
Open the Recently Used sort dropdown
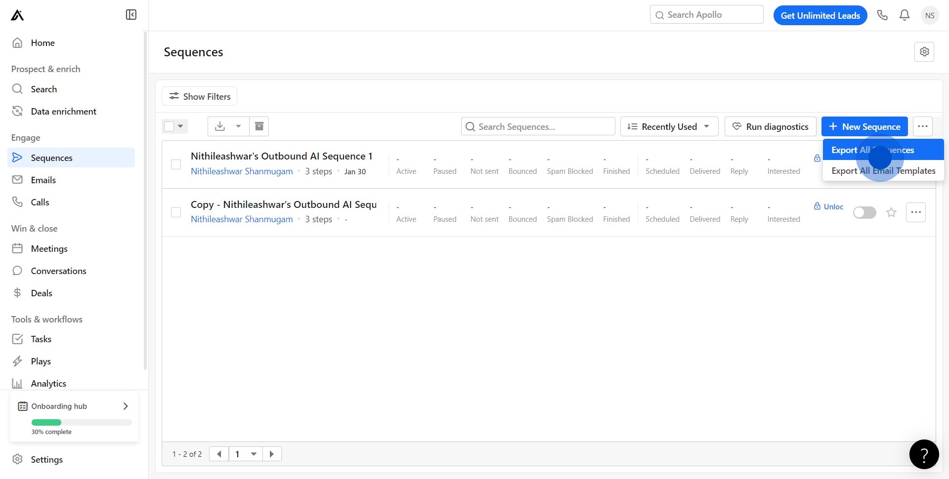coord(669,126)
